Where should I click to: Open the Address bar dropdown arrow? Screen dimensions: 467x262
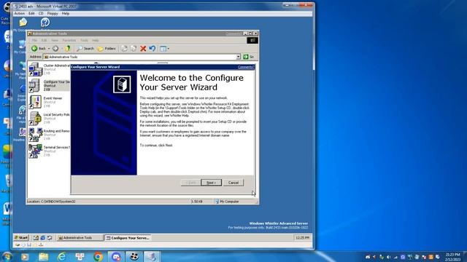239,57
